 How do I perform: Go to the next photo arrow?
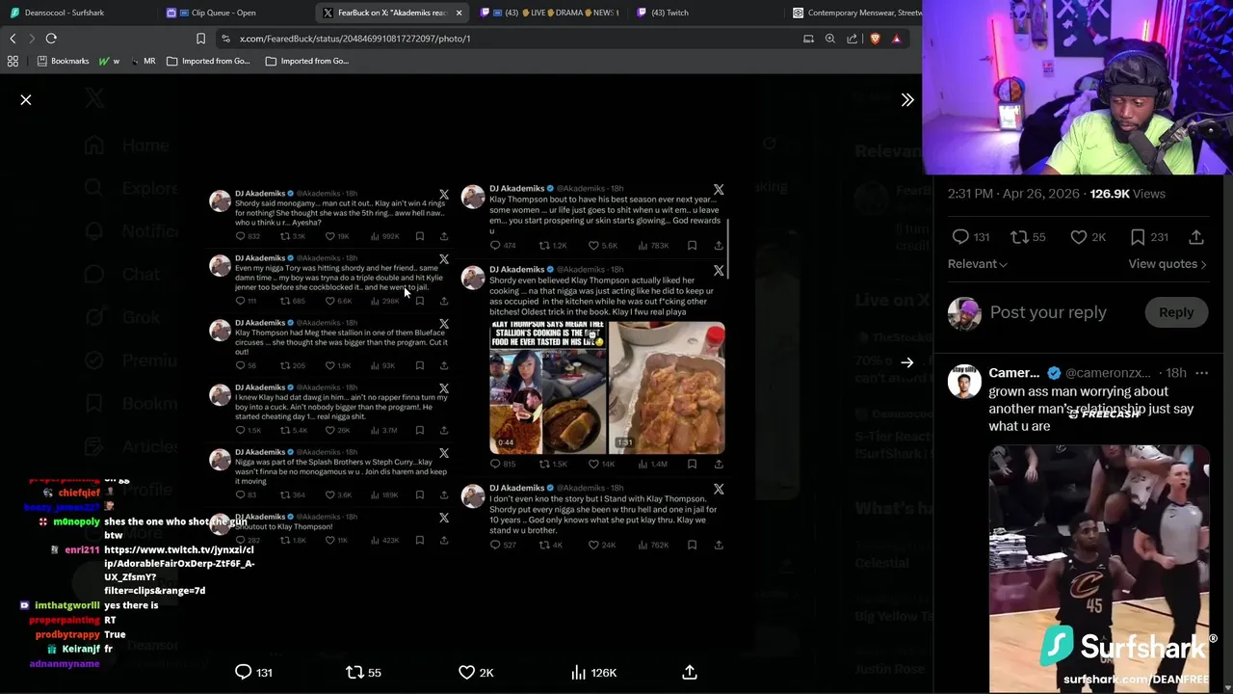coord(907,362)
